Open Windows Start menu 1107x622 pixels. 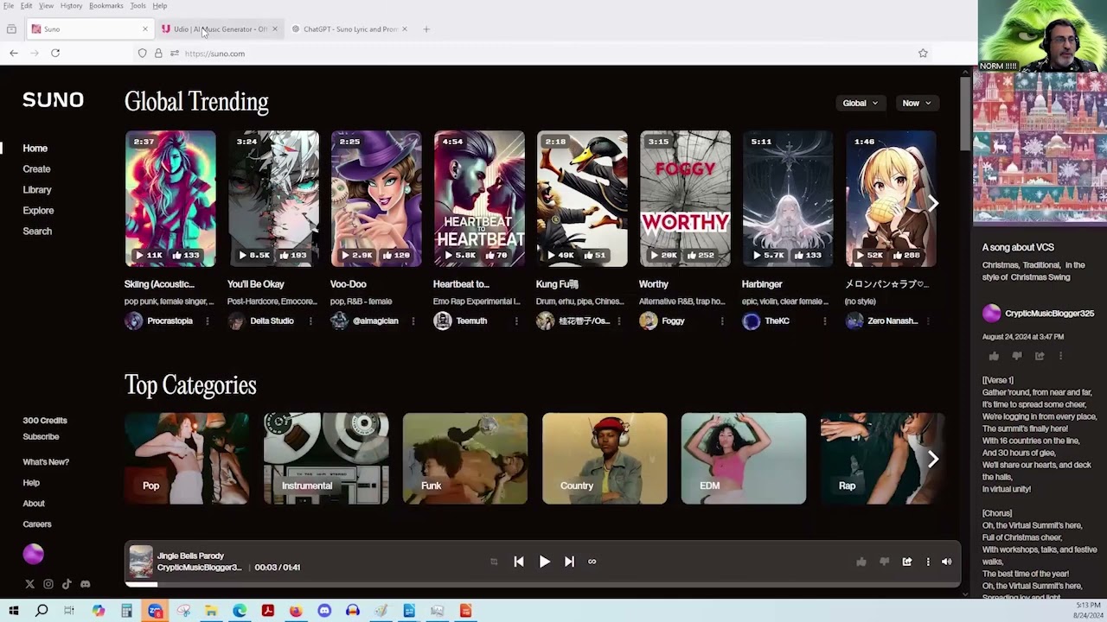[13, 611]
